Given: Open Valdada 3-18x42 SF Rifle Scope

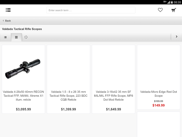Looking at the screenshot, I should (113, 96).
